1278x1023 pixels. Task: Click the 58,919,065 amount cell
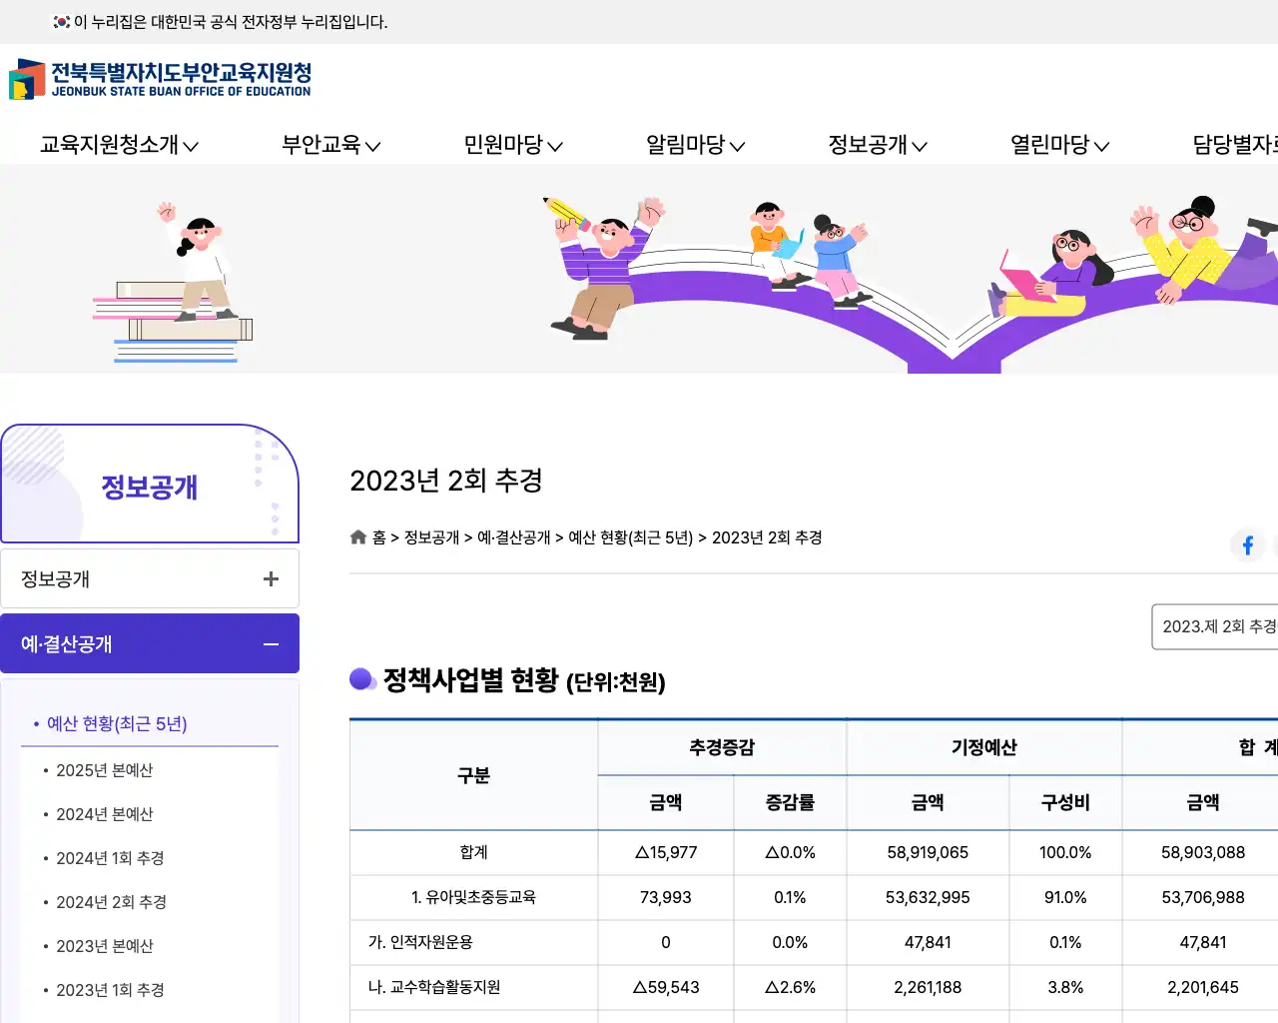click(928, 852)
